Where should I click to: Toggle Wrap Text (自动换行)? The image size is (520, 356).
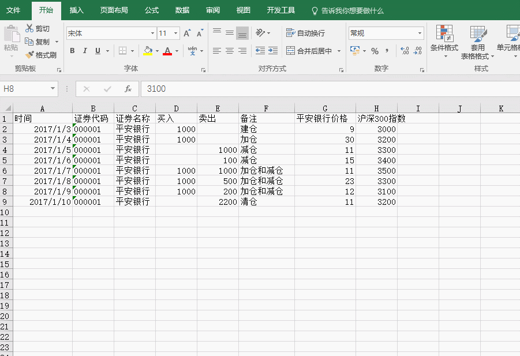[306, 33]
